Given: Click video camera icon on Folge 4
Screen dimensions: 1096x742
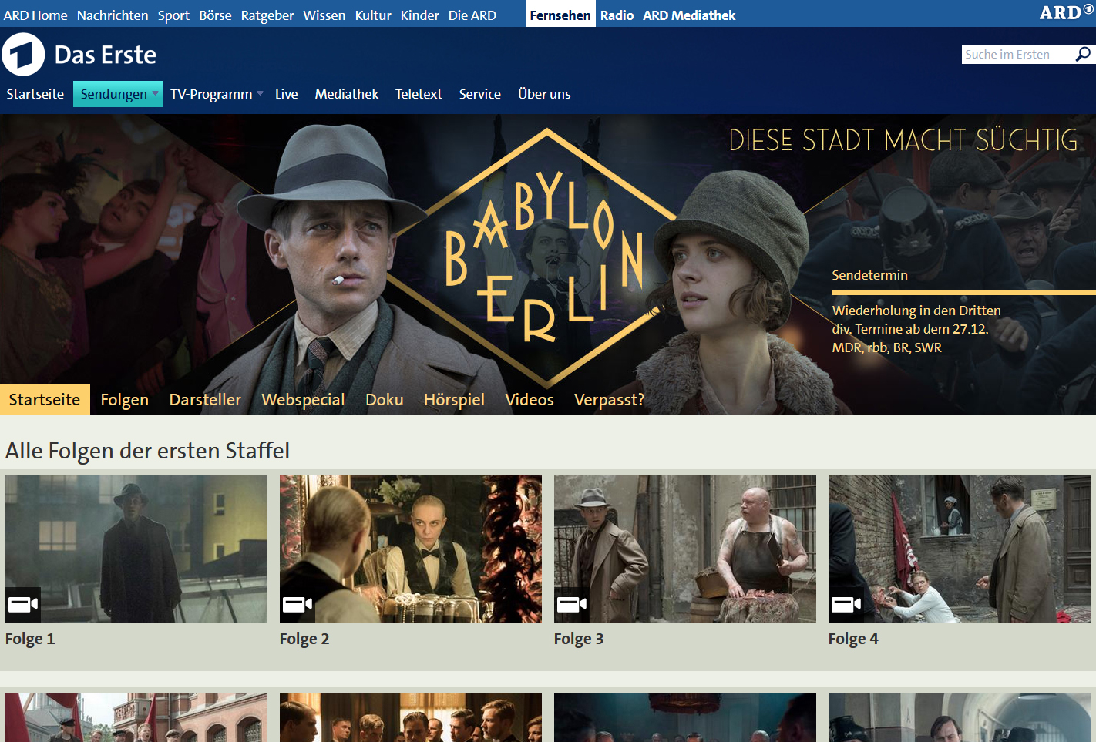Looking at the screenshot, I should [x=846, y=604].
